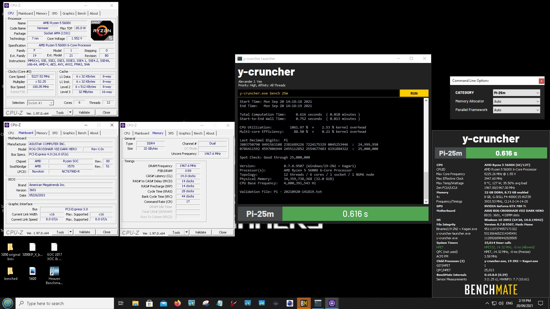Click the BIOS Version 3601 field
Image resolution: width=550 pixels, height=309 pixels.
pos(70,190)
